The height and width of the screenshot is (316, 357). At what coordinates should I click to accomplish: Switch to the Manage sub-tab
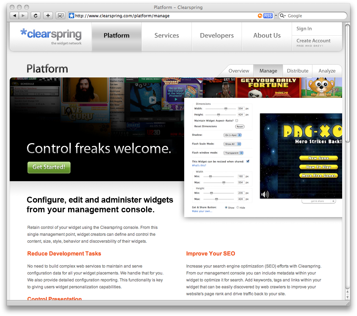pos(268,71)
